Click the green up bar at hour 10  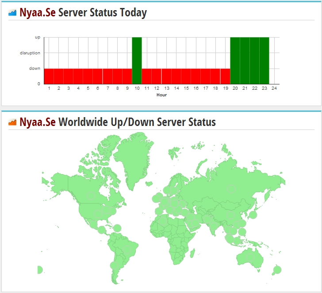(x=137, y=61)
